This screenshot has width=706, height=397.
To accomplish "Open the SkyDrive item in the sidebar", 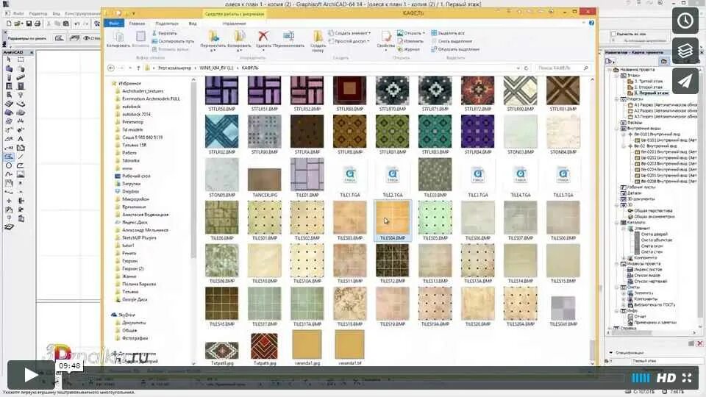I will pyautogui.click(x=126, y=315).
